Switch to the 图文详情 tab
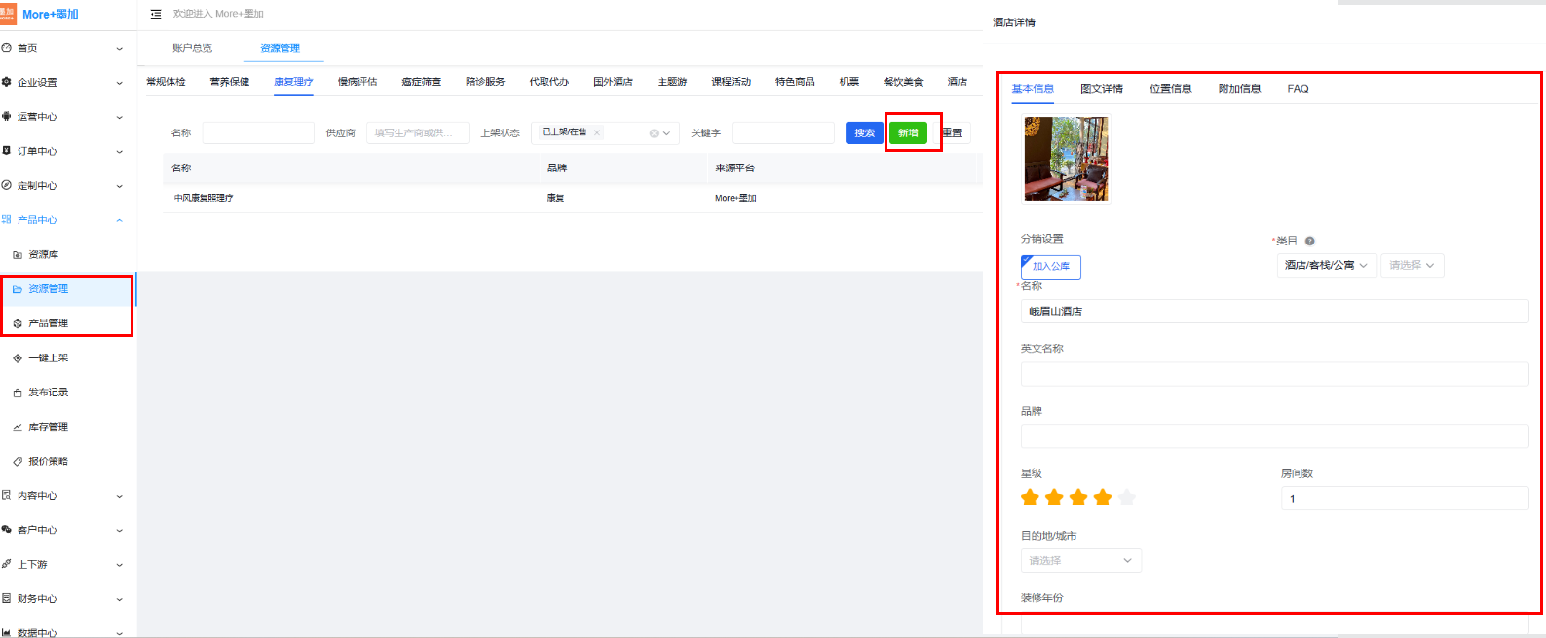 [1102, 89]
